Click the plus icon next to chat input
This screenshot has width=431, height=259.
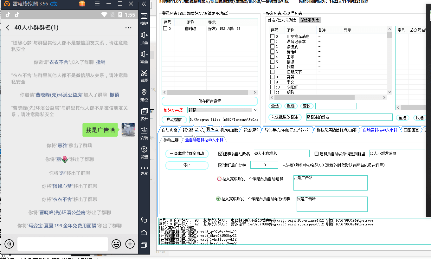[x=130, y=244]
